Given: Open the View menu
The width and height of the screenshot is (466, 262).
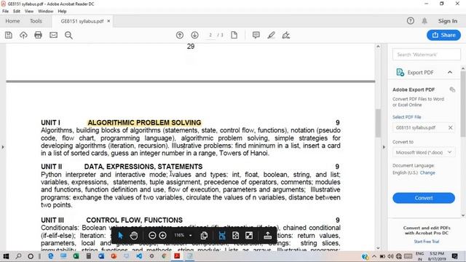Looking at the screenshot, I should pyautogui.click(x=29, y=12).
